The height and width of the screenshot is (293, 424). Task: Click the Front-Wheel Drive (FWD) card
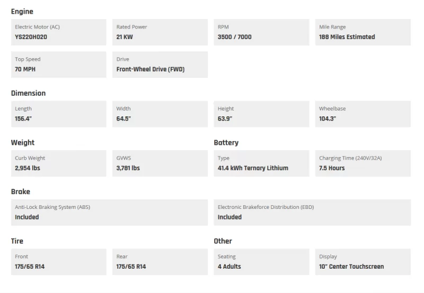point(160,65)
